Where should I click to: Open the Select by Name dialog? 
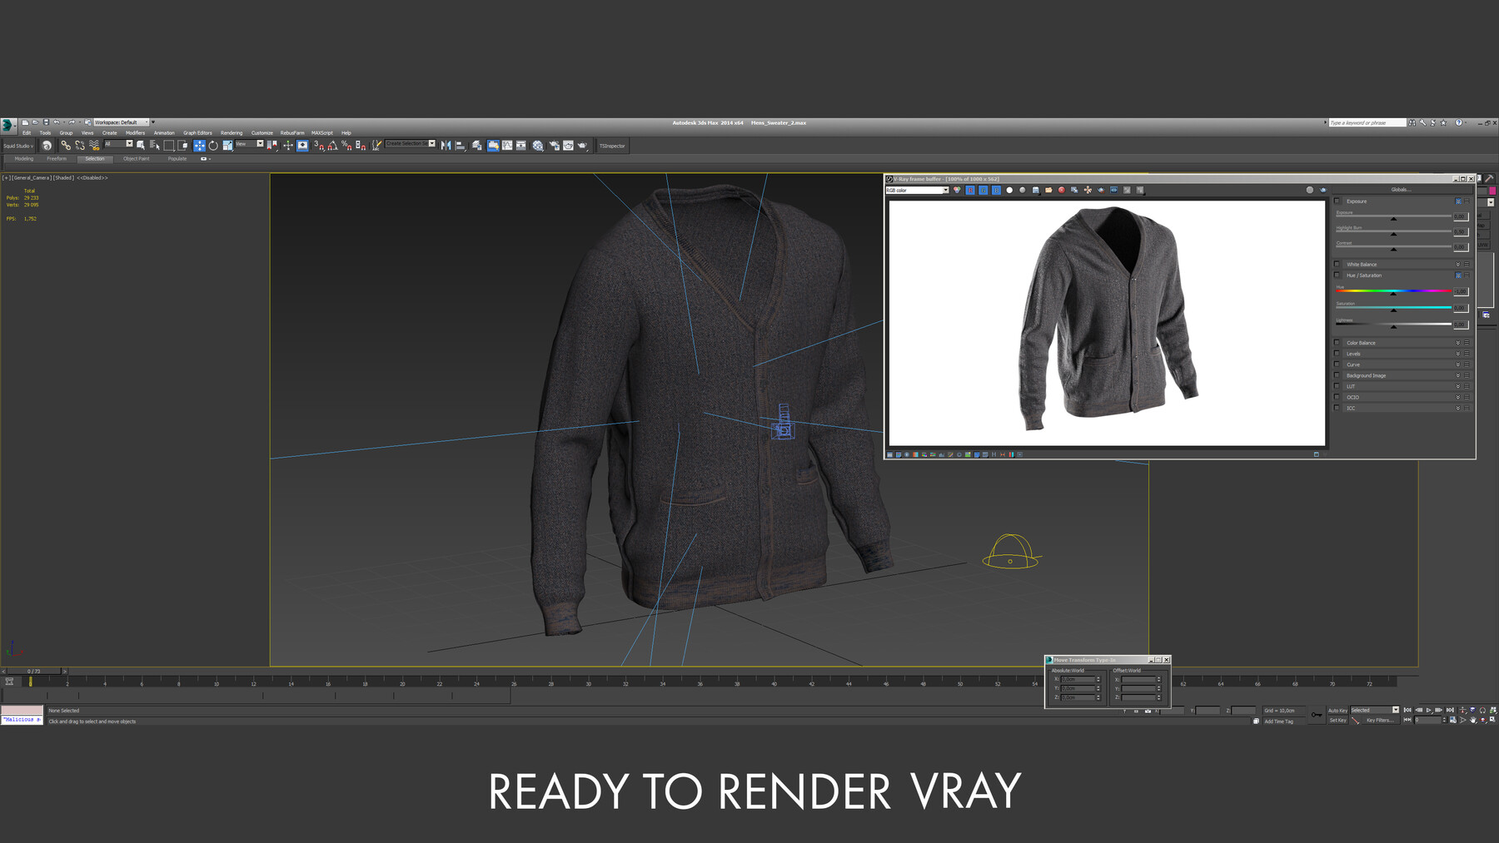tap(155, 146)
